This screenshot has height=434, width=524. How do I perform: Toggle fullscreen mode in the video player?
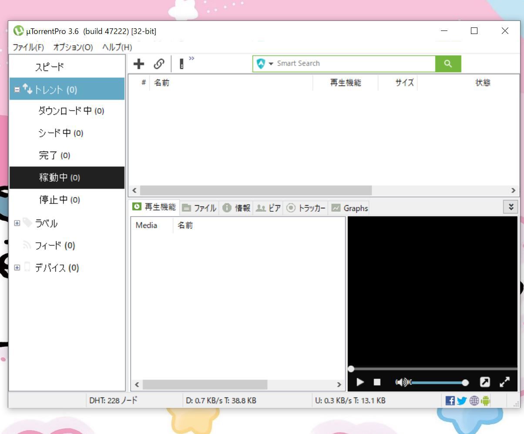coord(504,382)
